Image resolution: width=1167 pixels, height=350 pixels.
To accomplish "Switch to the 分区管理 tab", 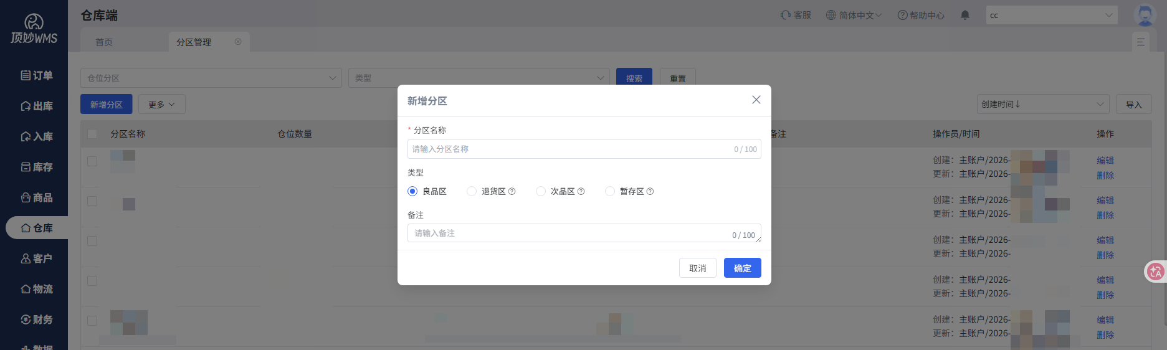I will pos(194,42).
